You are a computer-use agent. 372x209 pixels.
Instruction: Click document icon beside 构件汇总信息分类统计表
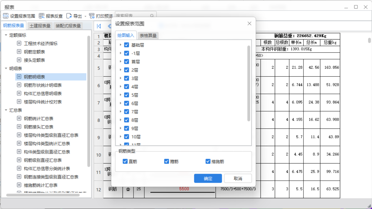(19, 168)
